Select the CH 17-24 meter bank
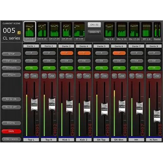This screenshot has width=163, height=163. (54, 31)
